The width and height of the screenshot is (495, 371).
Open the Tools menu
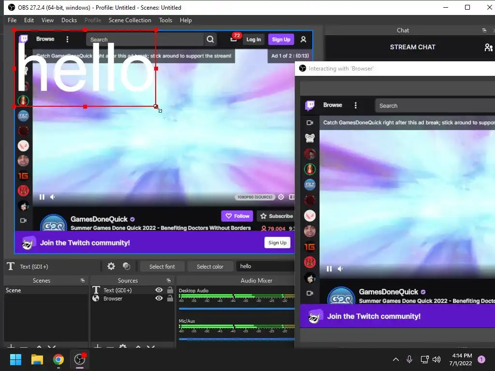[166, 20]
